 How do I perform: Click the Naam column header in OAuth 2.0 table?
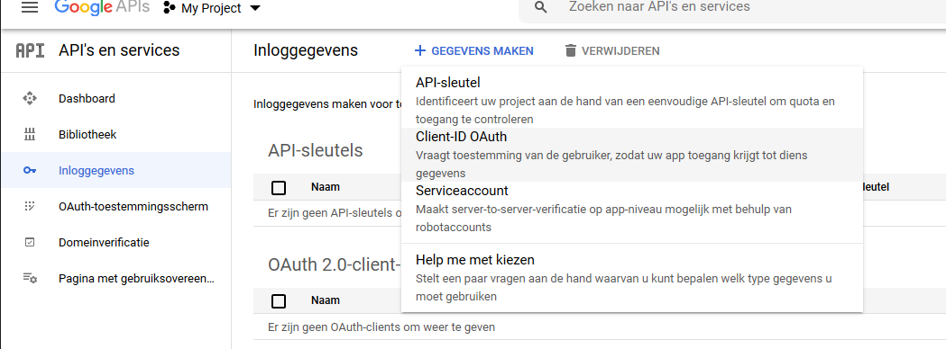click(x=326, y=300)
